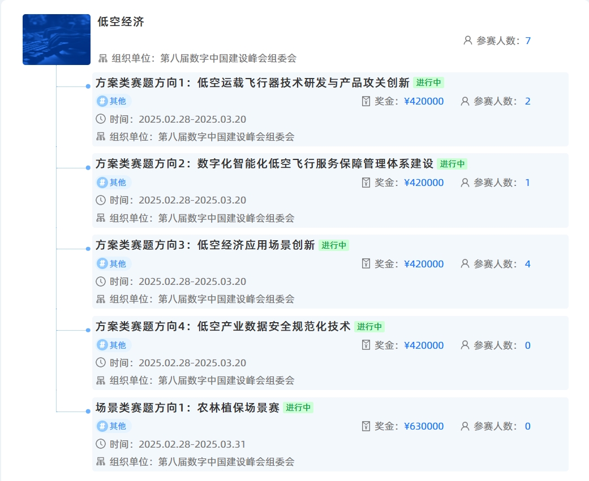Open 场景类赛题方向1 农林植保场景赛 title
The image size is (589, 481).
point(187,408)
